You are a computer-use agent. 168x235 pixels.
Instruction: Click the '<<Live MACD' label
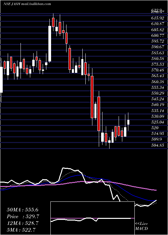tap(141, 226)
